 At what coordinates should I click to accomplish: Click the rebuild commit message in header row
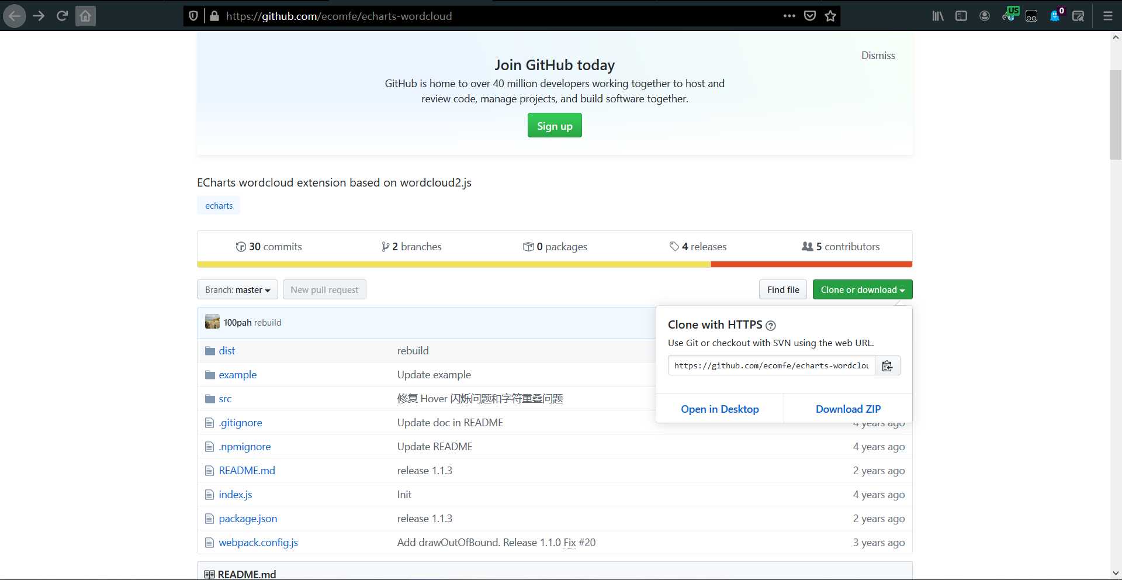[x=268, y=322]
